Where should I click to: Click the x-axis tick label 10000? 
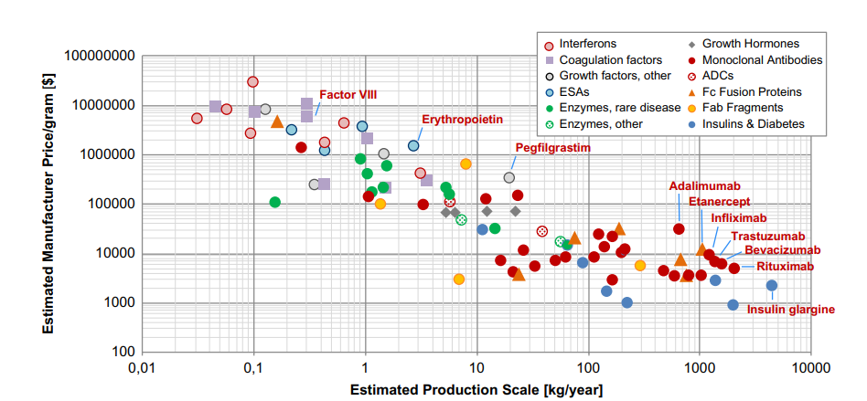810,366
